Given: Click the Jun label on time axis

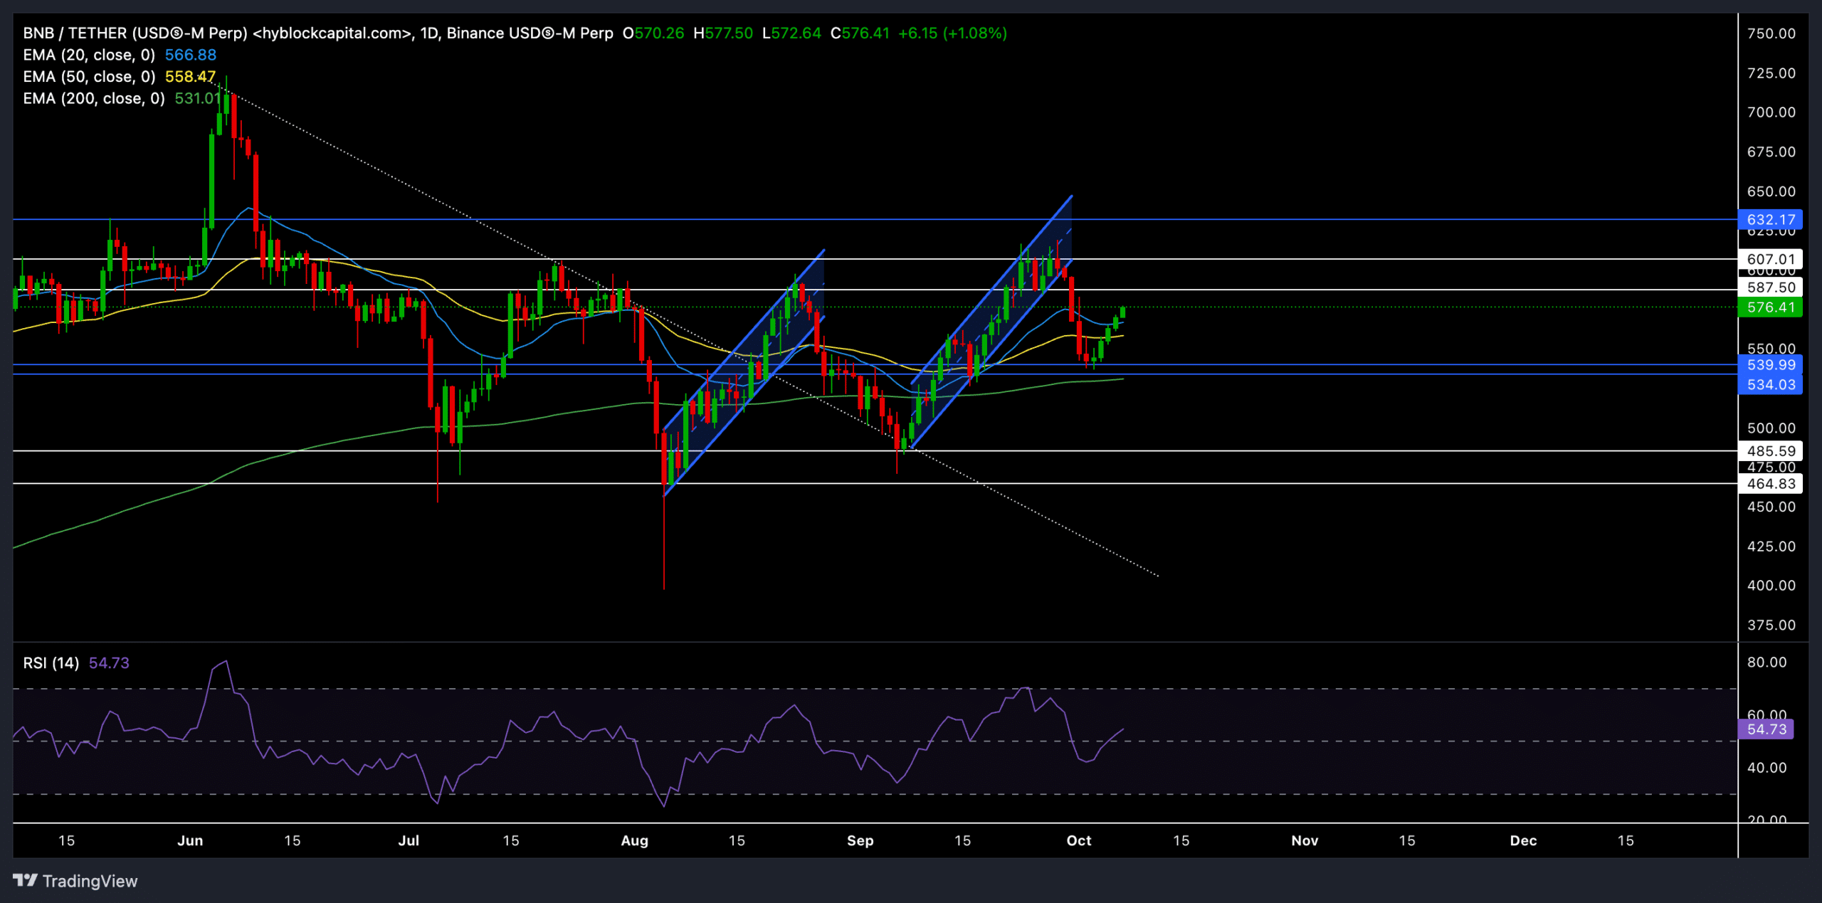Looking at the screenshot, I should point(190,840).
